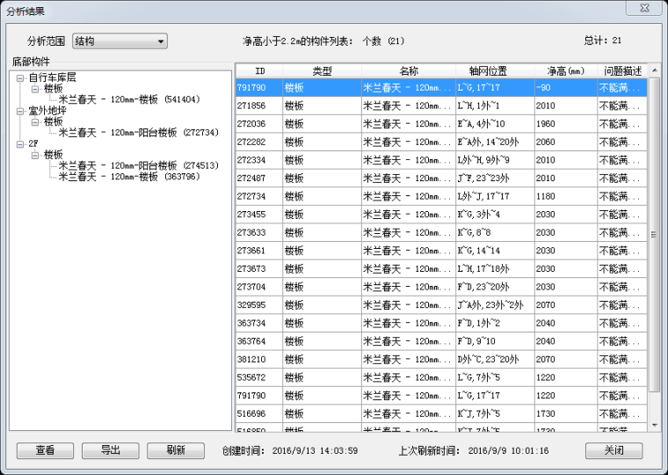
Task: Select row with ID 273633
Action: (x=441, y=232)
